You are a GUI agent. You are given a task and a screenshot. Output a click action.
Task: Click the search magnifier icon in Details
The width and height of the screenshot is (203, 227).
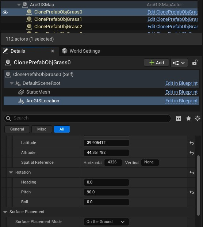8,118
